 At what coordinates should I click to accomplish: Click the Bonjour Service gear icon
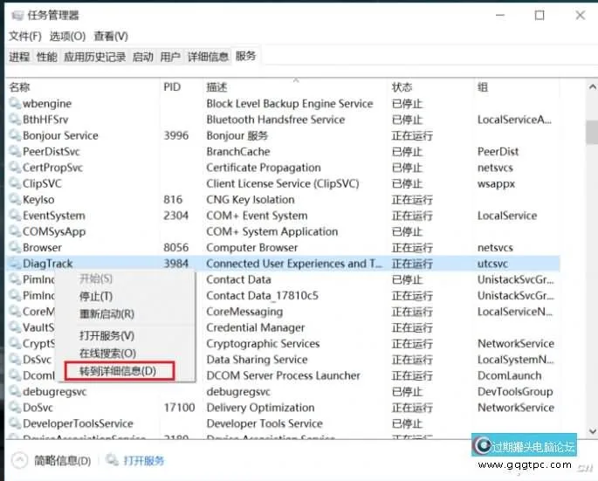point(15,135)
